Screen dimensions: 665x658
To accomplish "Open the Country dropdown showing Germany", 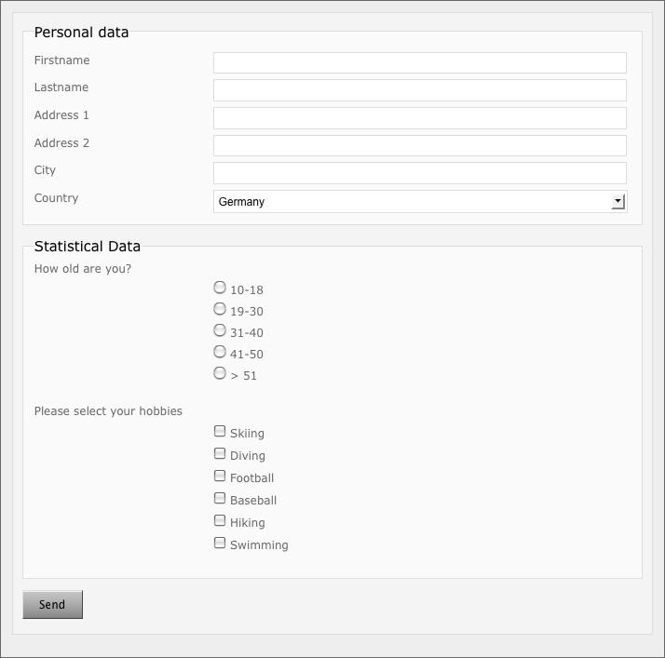I will [412, 202].
